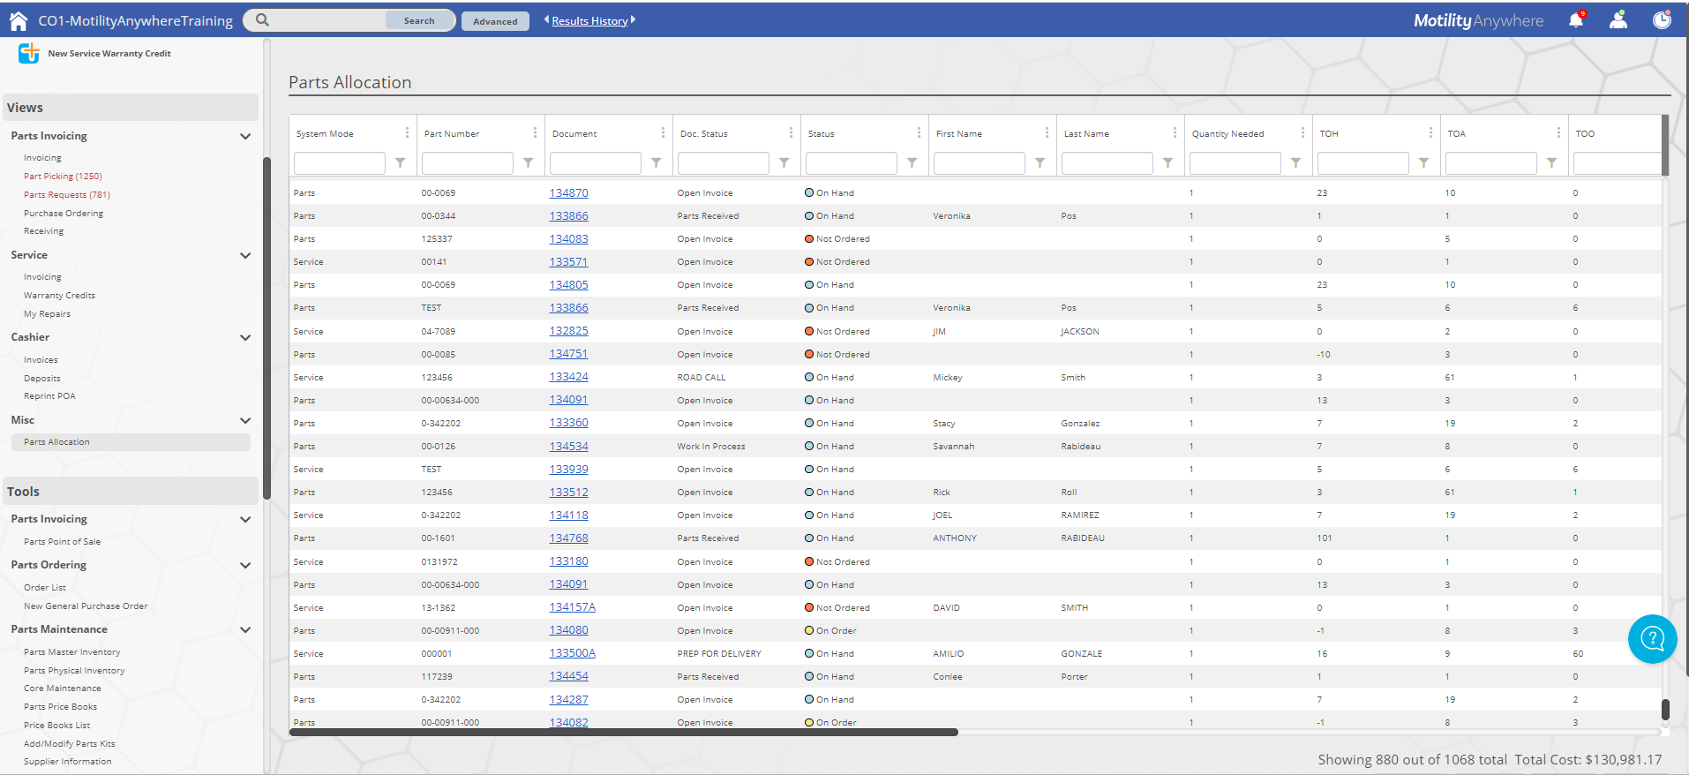The height and width of the screenshot is (775, 1689).
Task: Open Doc. Status column options menu
Action: [791, 132]
